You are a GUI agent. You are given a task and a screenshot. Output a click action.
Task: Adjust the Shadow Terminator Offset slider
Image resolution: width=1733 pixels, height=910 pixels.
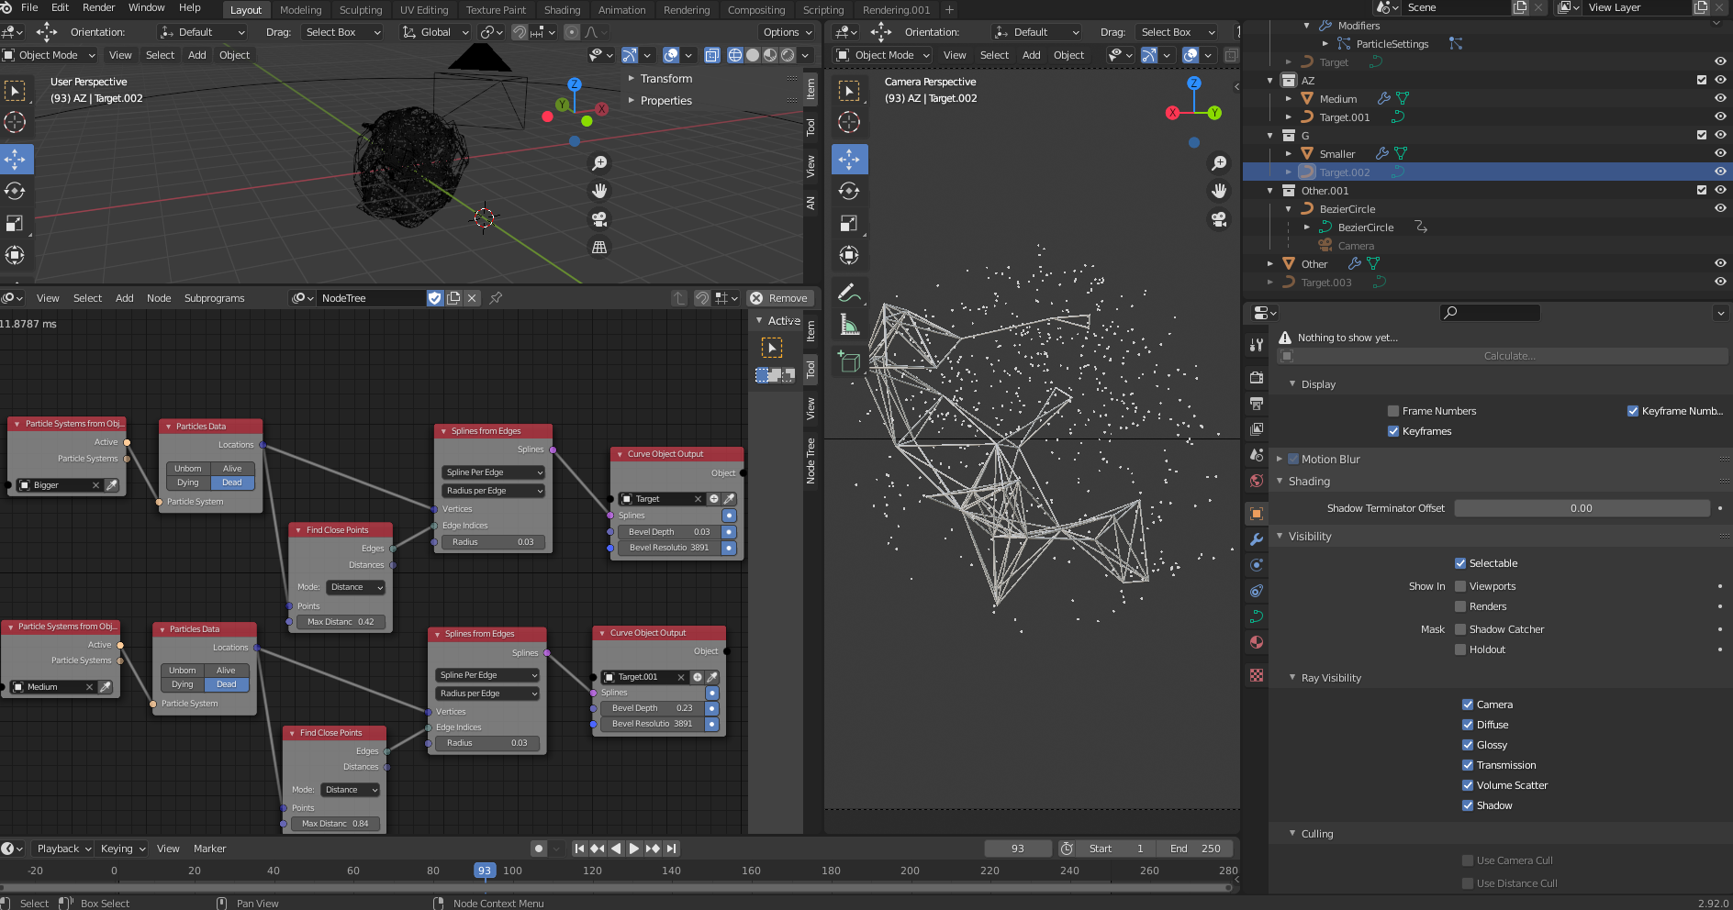[x=1582, y=507]
